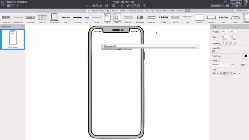Screen dimensions: 249x140
Task: Select the Forms category tab
Action: click(140, 11)
